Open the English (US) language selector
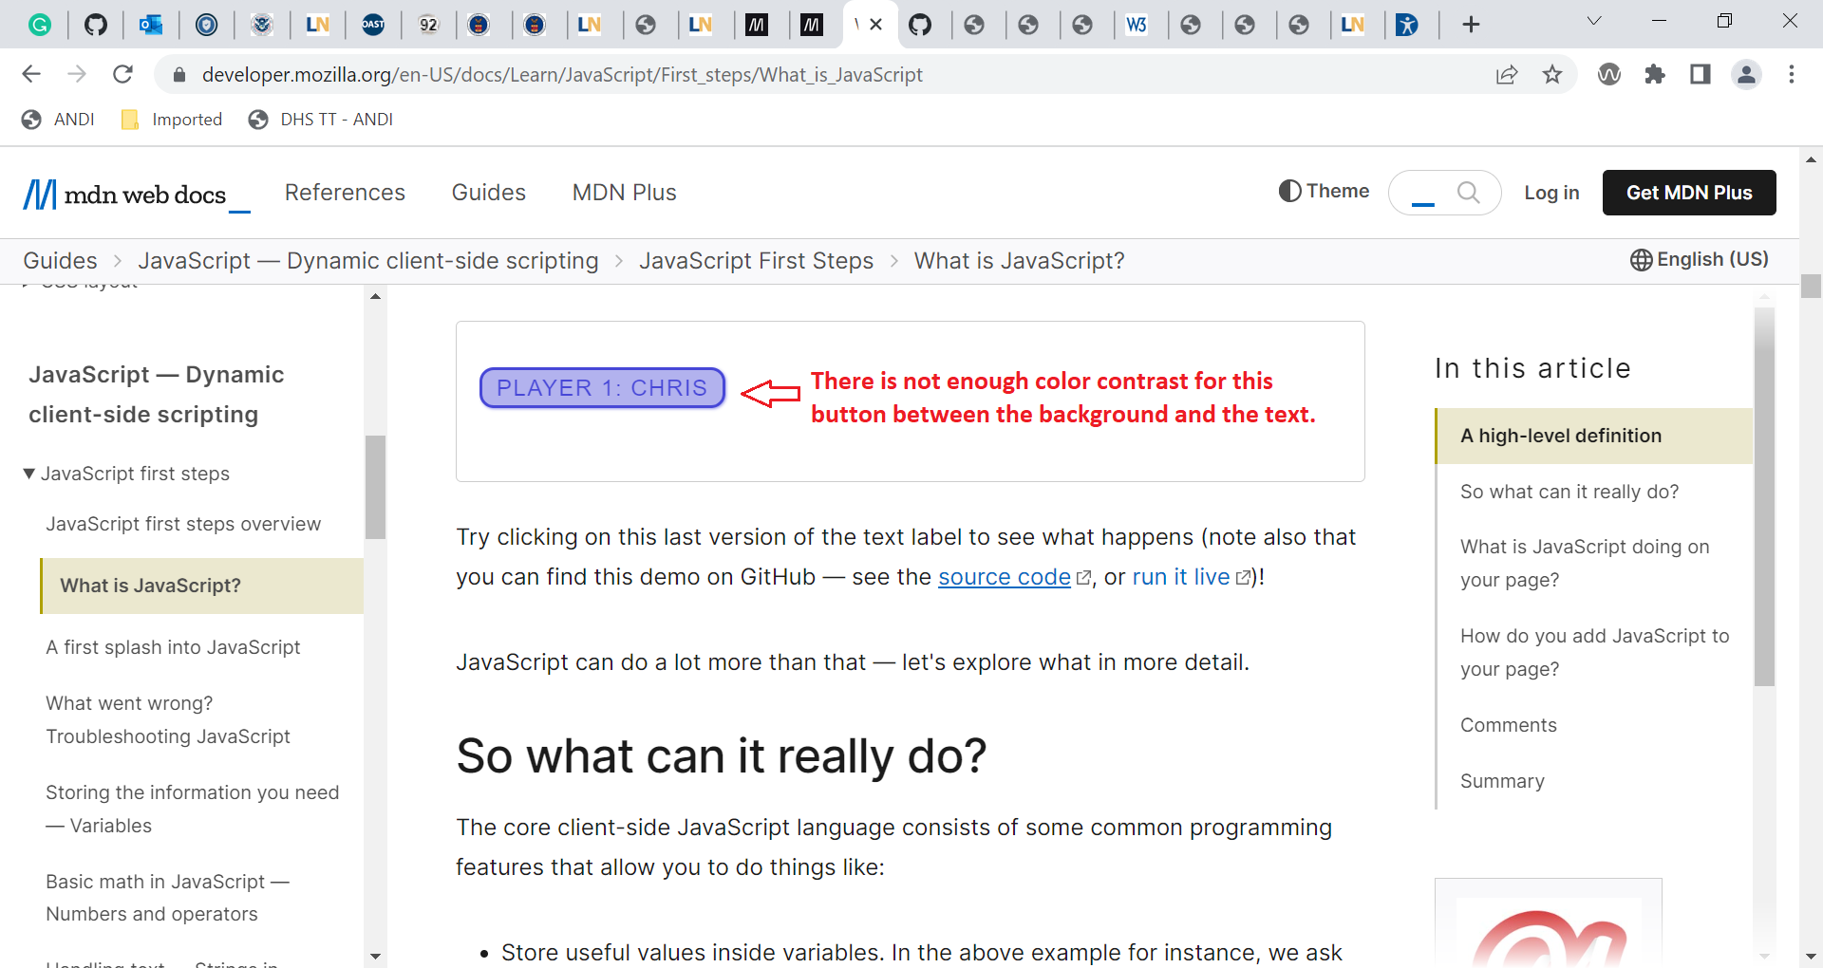This screenshot has height=968, width=1823. point(1700,259)
